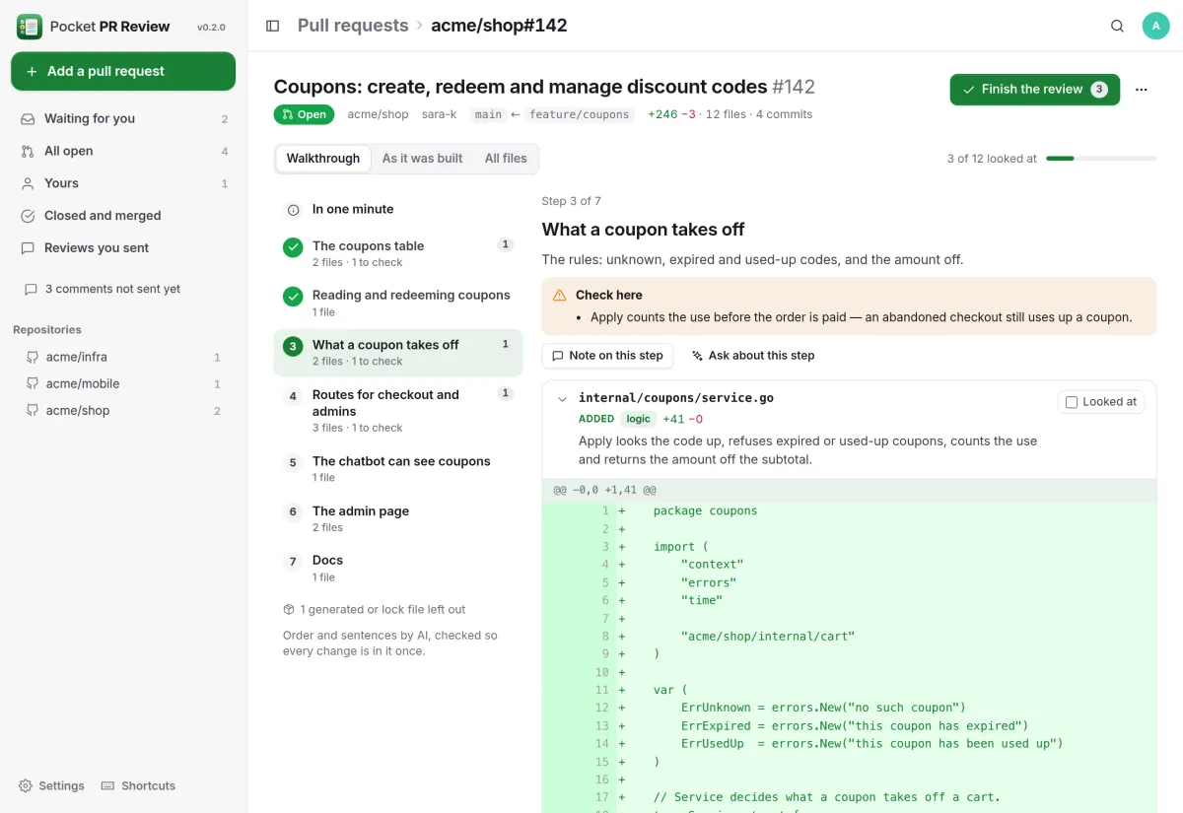Open the All open list
Image resolution: width=1183 pixels, height=813 pixels.
point(123,151)
